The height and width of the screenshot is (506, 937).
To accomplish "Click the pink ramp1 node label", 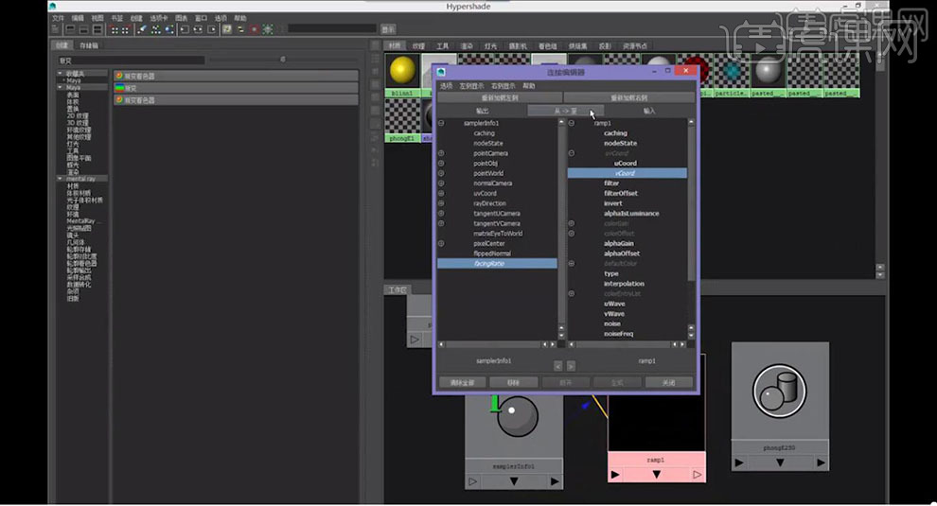I will (656, 460).
